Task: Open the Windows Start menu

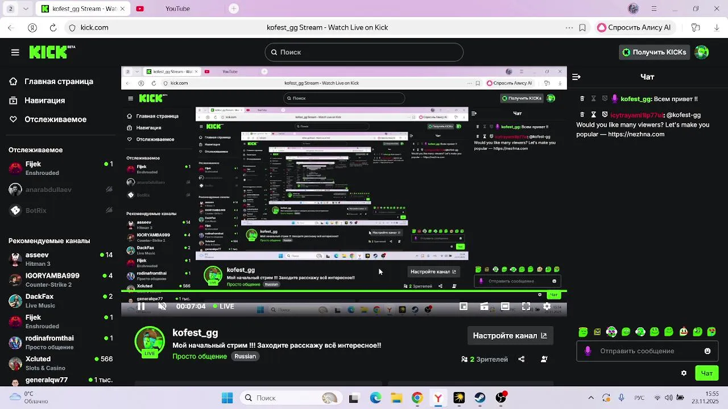Action: tap(227, 398)
